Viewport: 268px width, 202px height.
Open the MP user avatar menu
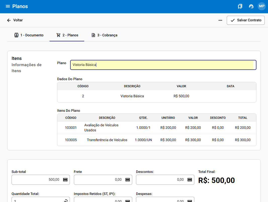[261, 6]
